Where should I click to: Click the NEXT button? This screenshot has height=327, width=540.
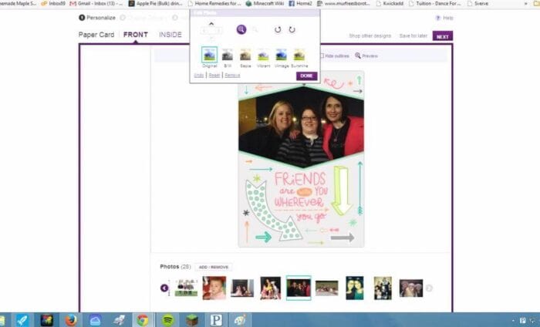(443, 36)
